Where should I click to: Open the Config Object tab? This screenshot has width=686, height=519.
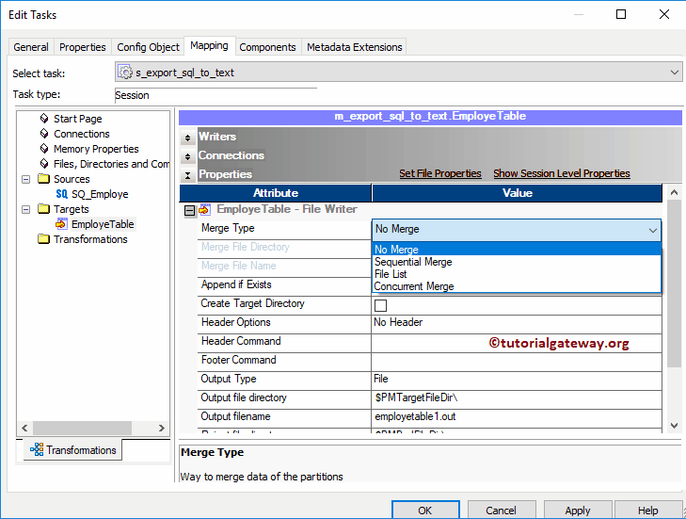[148, 47]
